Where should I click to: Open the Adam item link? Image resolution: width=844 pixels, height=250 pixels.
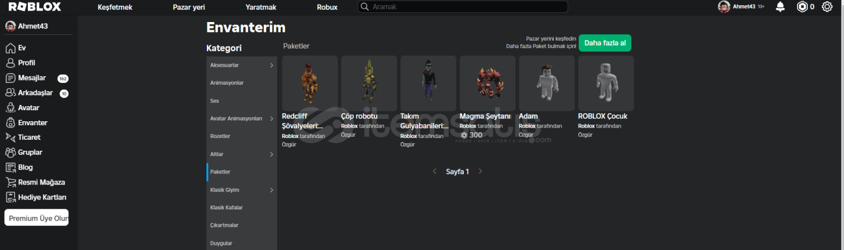[528, 116]
